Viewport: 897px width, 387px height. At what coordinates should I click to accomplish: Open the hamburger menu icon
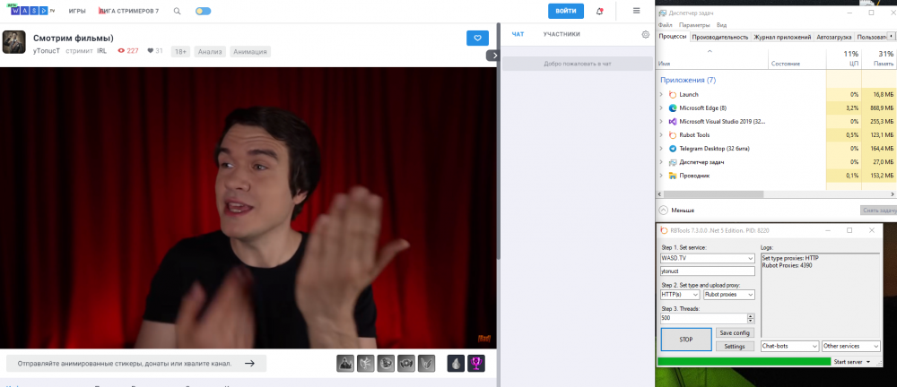[637, 11]
